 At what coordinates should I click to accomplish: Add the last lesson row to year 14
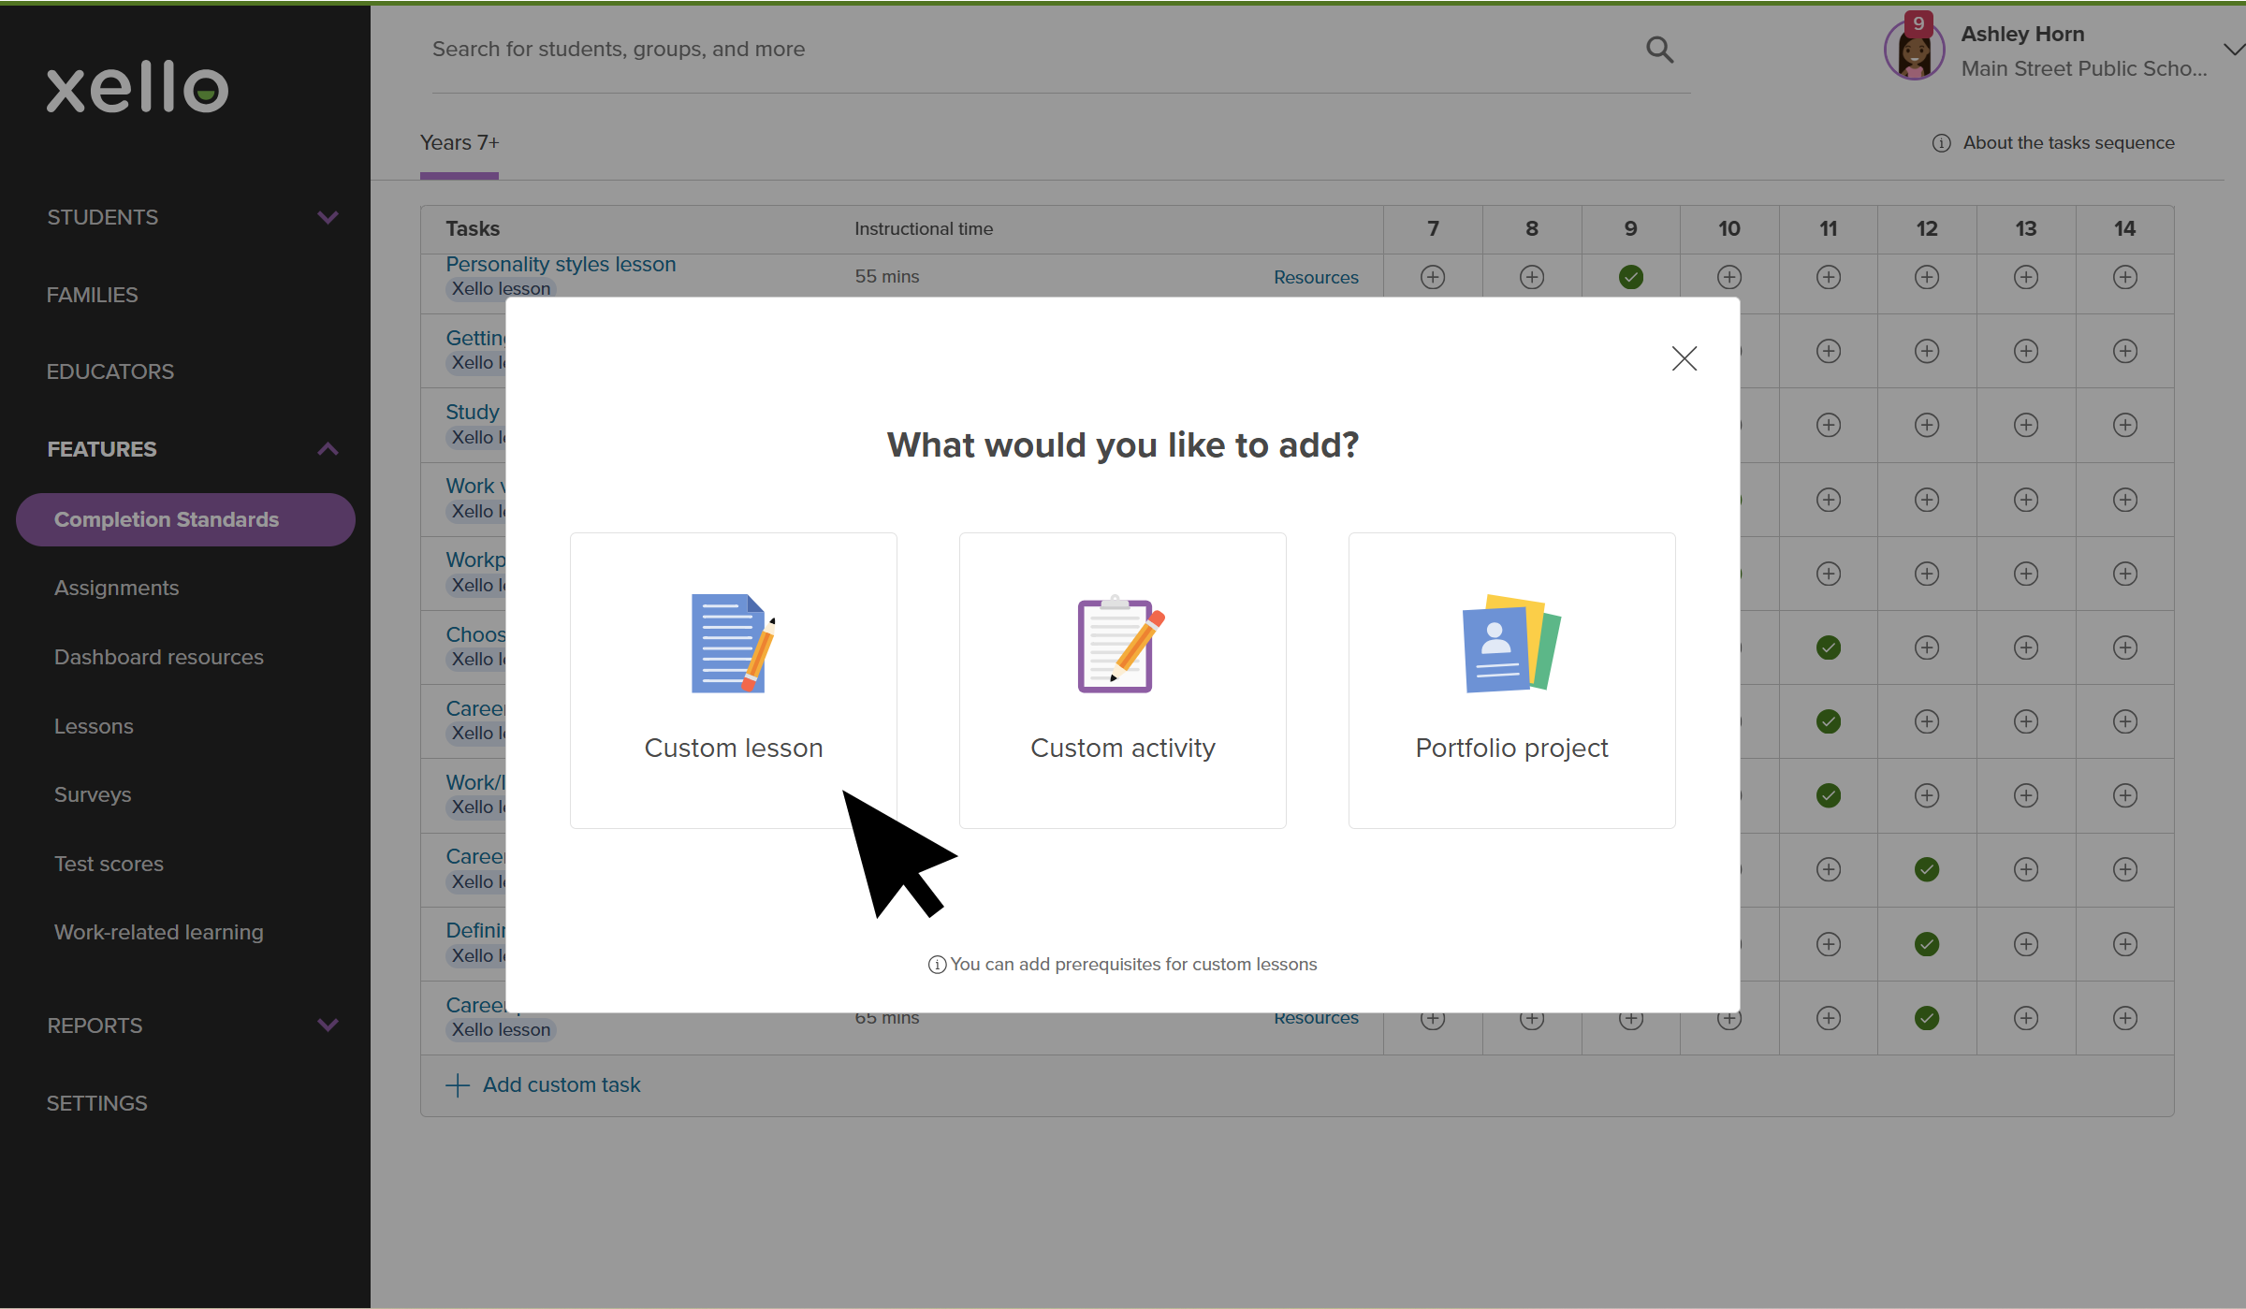click(2125, 1018)
